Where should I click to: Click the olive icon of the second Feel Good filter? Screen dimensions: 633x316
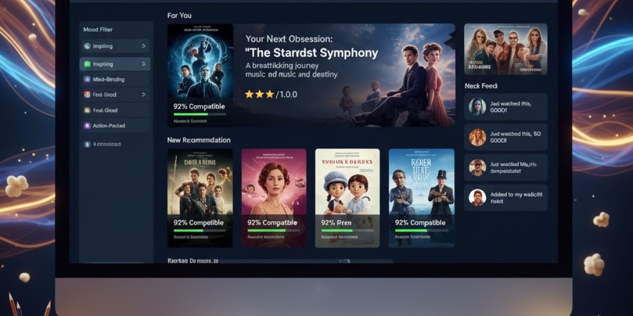(x=87, y=111)
